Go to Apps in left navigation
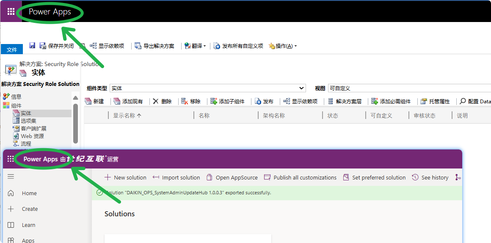Viewport: 491px width, 243px height. point(28,240)
